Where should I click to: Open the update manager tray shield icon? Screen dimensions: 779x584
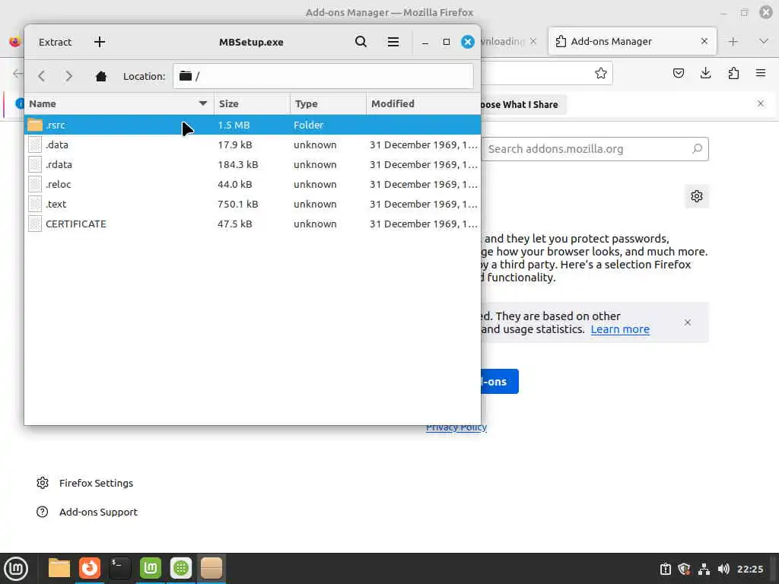point(684,569)
